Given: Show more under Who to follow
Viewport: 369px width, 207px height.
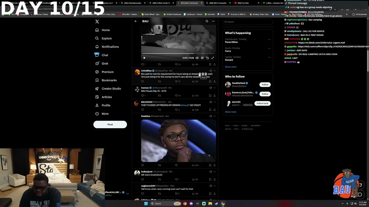Looking at the screenshot, I should pos(231,112).
